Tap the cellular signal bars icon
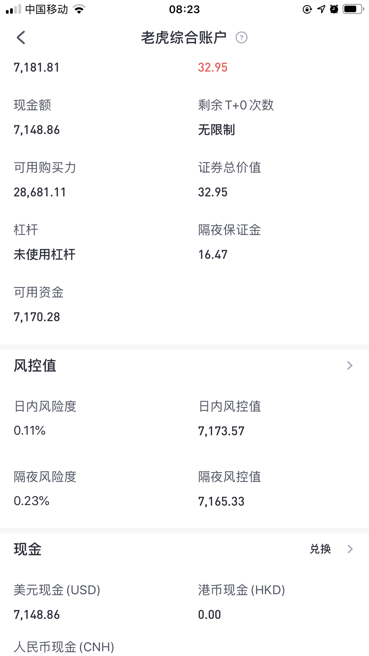The image size is (369, 656). pos(13,9)
